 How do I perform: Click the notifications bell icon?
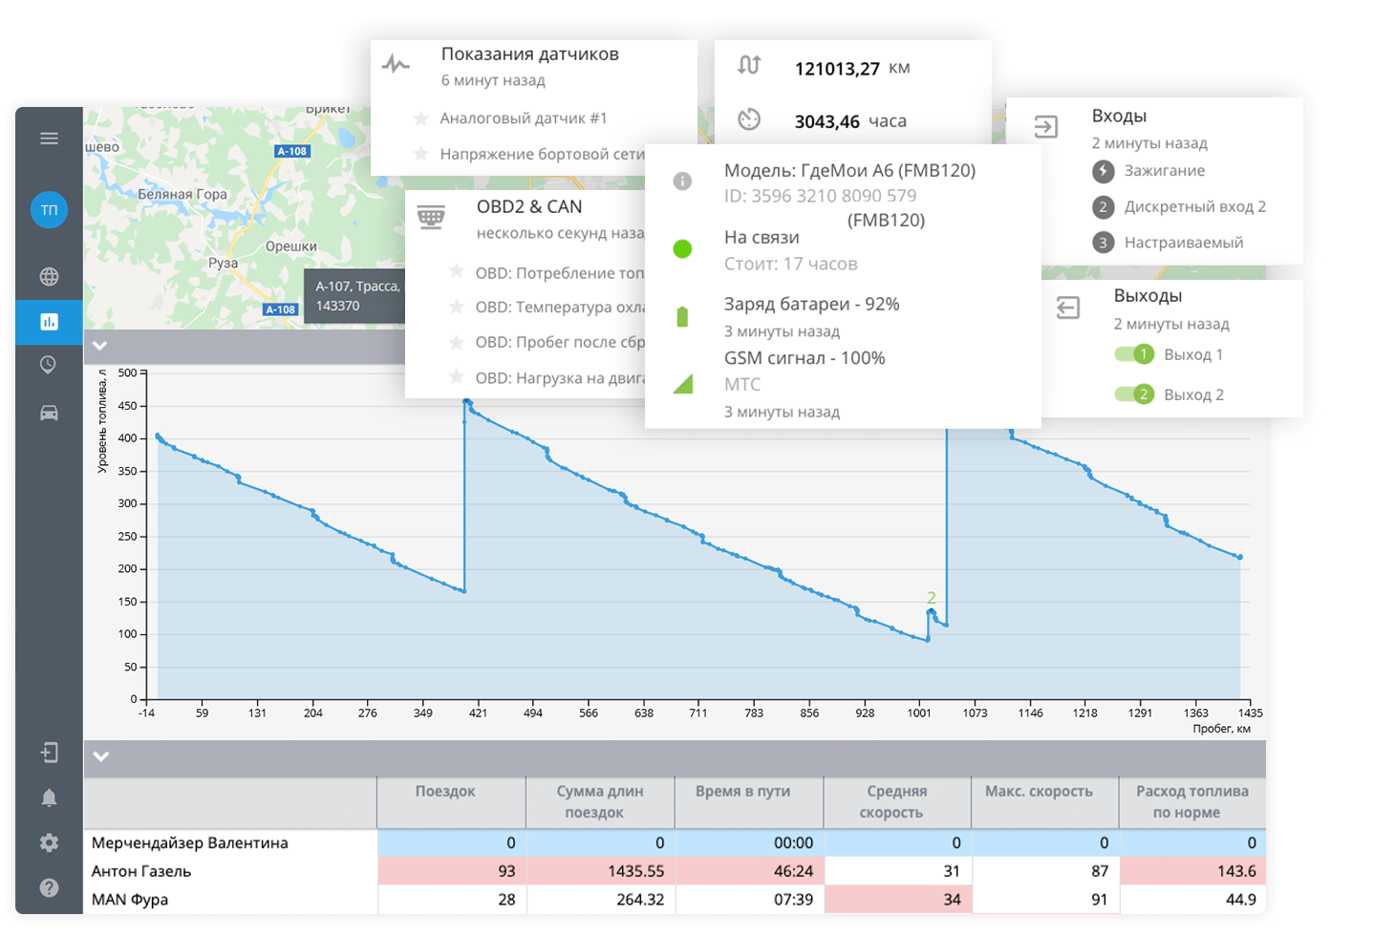click(x=49, y=799)
